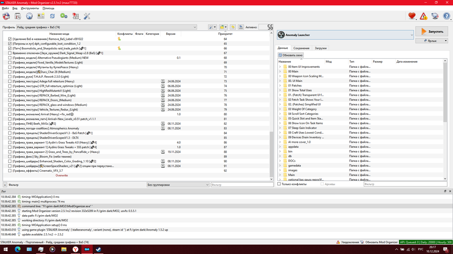Check the 'Только конфликты' checkbox
Screen dimensions: 453x254
[x=280, y=184]
